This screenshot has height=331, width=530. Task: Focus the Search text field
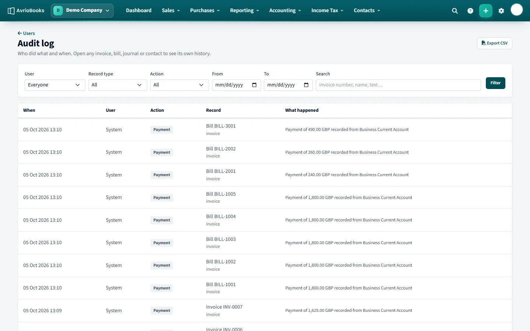click(x=398, y=85)
